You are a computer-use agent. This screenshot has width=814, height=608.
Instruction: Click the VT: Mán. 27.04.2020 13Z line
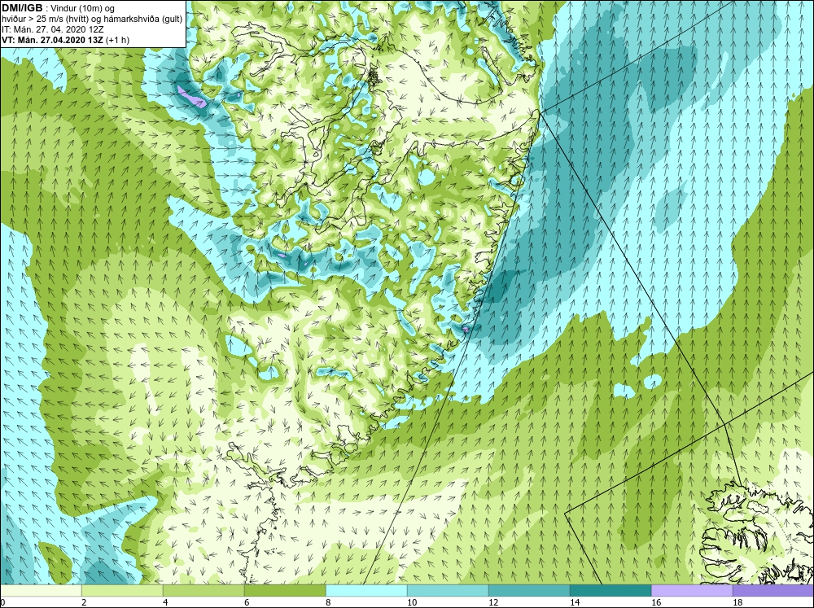[54, 40]
